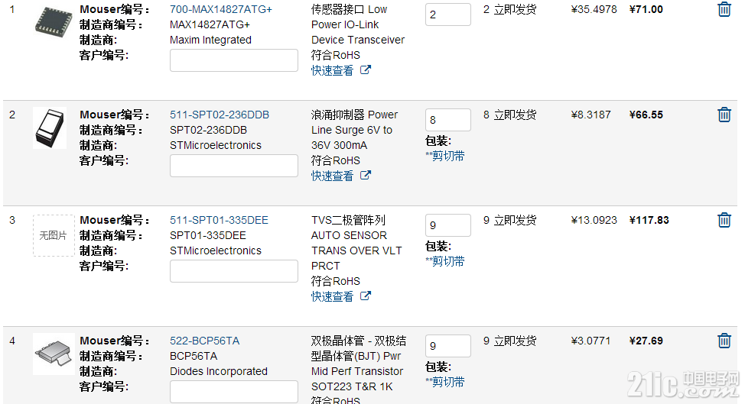Focus the quantity field for SPT02-236DDB
Screen dimensions: 745x404
[x=447, y=120]
